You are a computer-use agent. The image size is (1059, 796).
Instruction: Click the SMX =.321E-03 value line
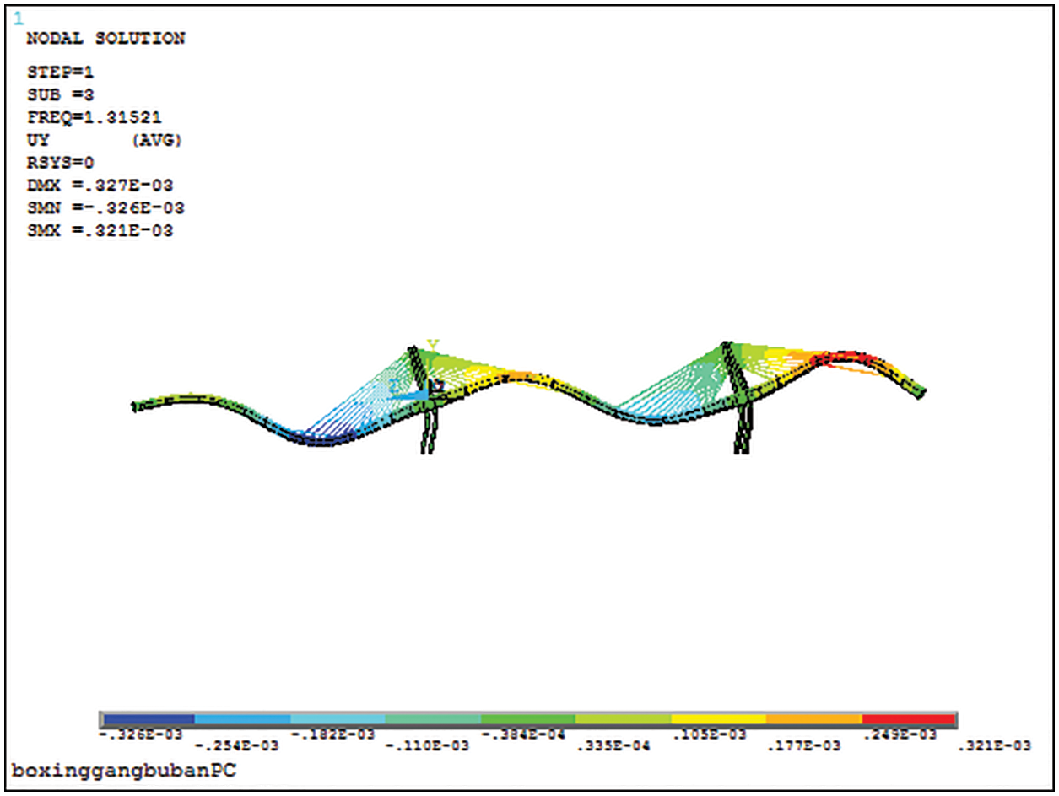(100, 231)
